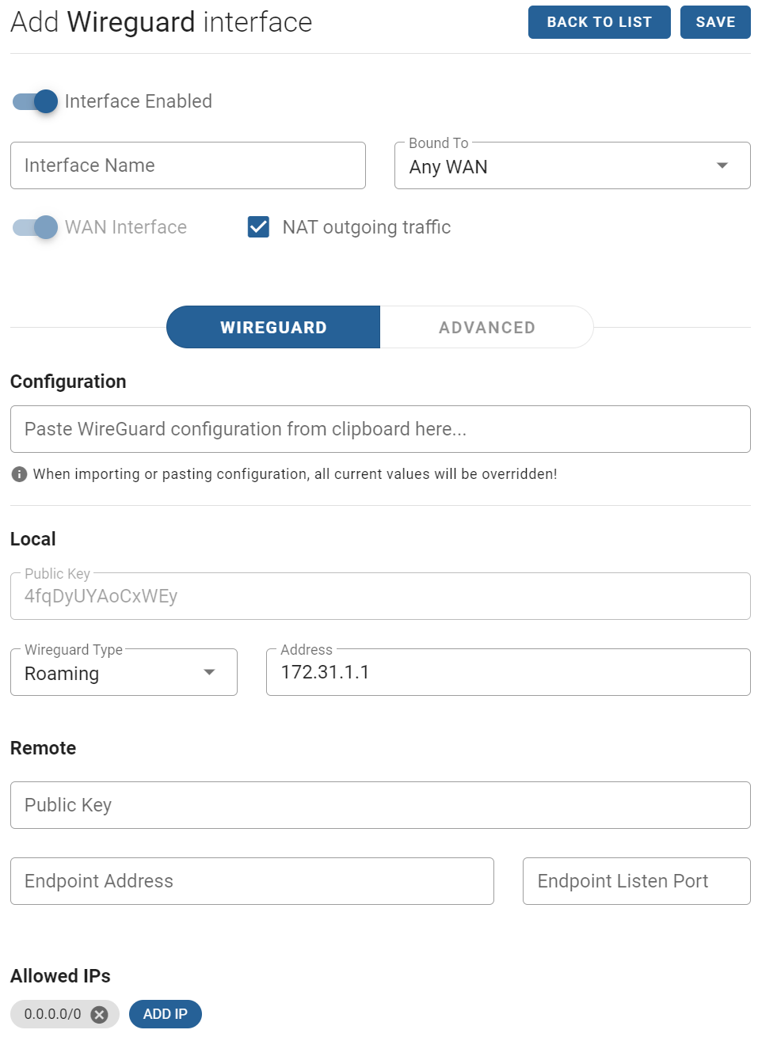The height and width of the screenshot is (1045, 758).
Task: Switch to the Advanced tab
Action: tap(487, 327)
